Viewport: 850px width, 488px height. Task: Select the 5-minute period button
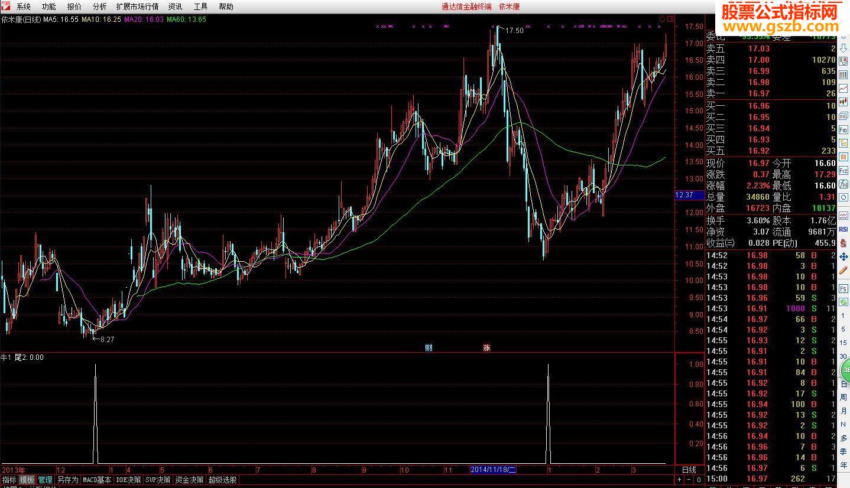tap(843, 329)
